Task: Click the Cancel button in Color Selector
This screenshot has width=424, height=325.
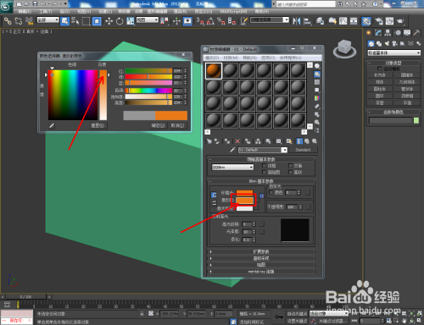Action: [x=177, y=125]
